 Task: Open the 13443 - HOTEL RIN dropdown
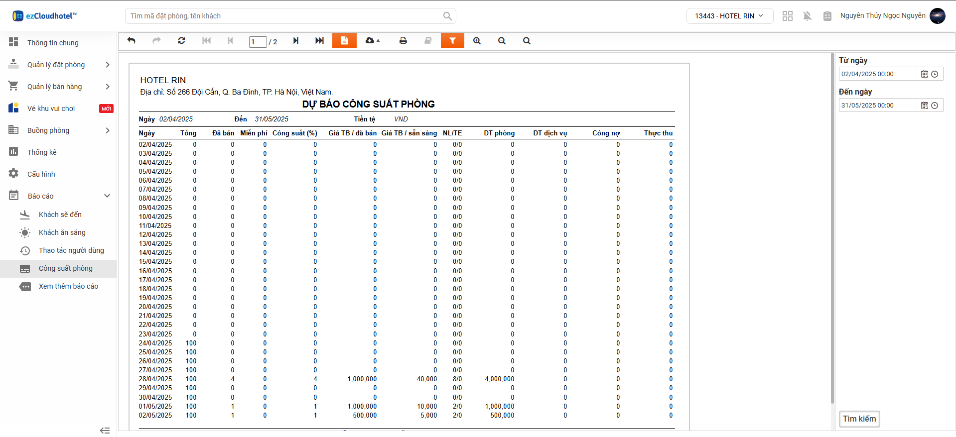(729, 16)
